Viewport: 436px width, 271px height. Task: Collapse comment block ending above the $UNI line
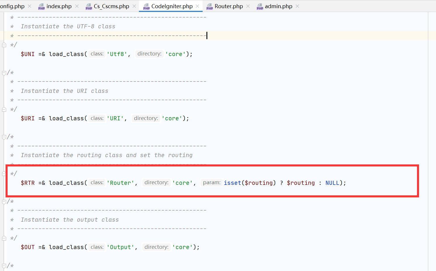tap(4, 45)
